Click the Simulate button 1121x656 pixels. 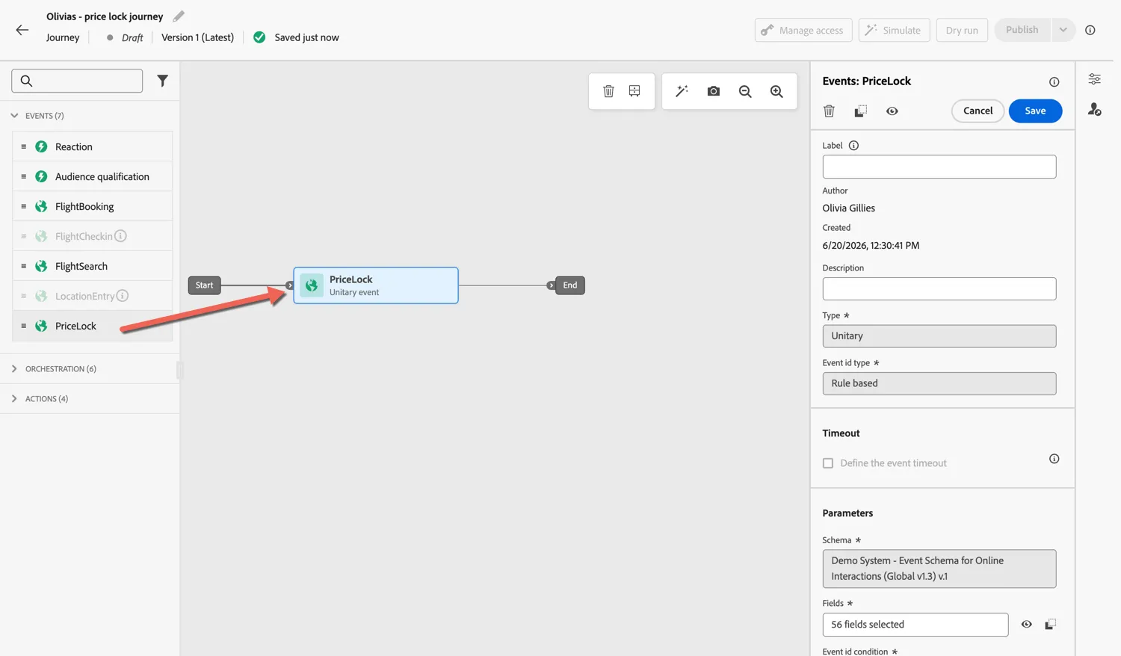(x=894, y=30)
